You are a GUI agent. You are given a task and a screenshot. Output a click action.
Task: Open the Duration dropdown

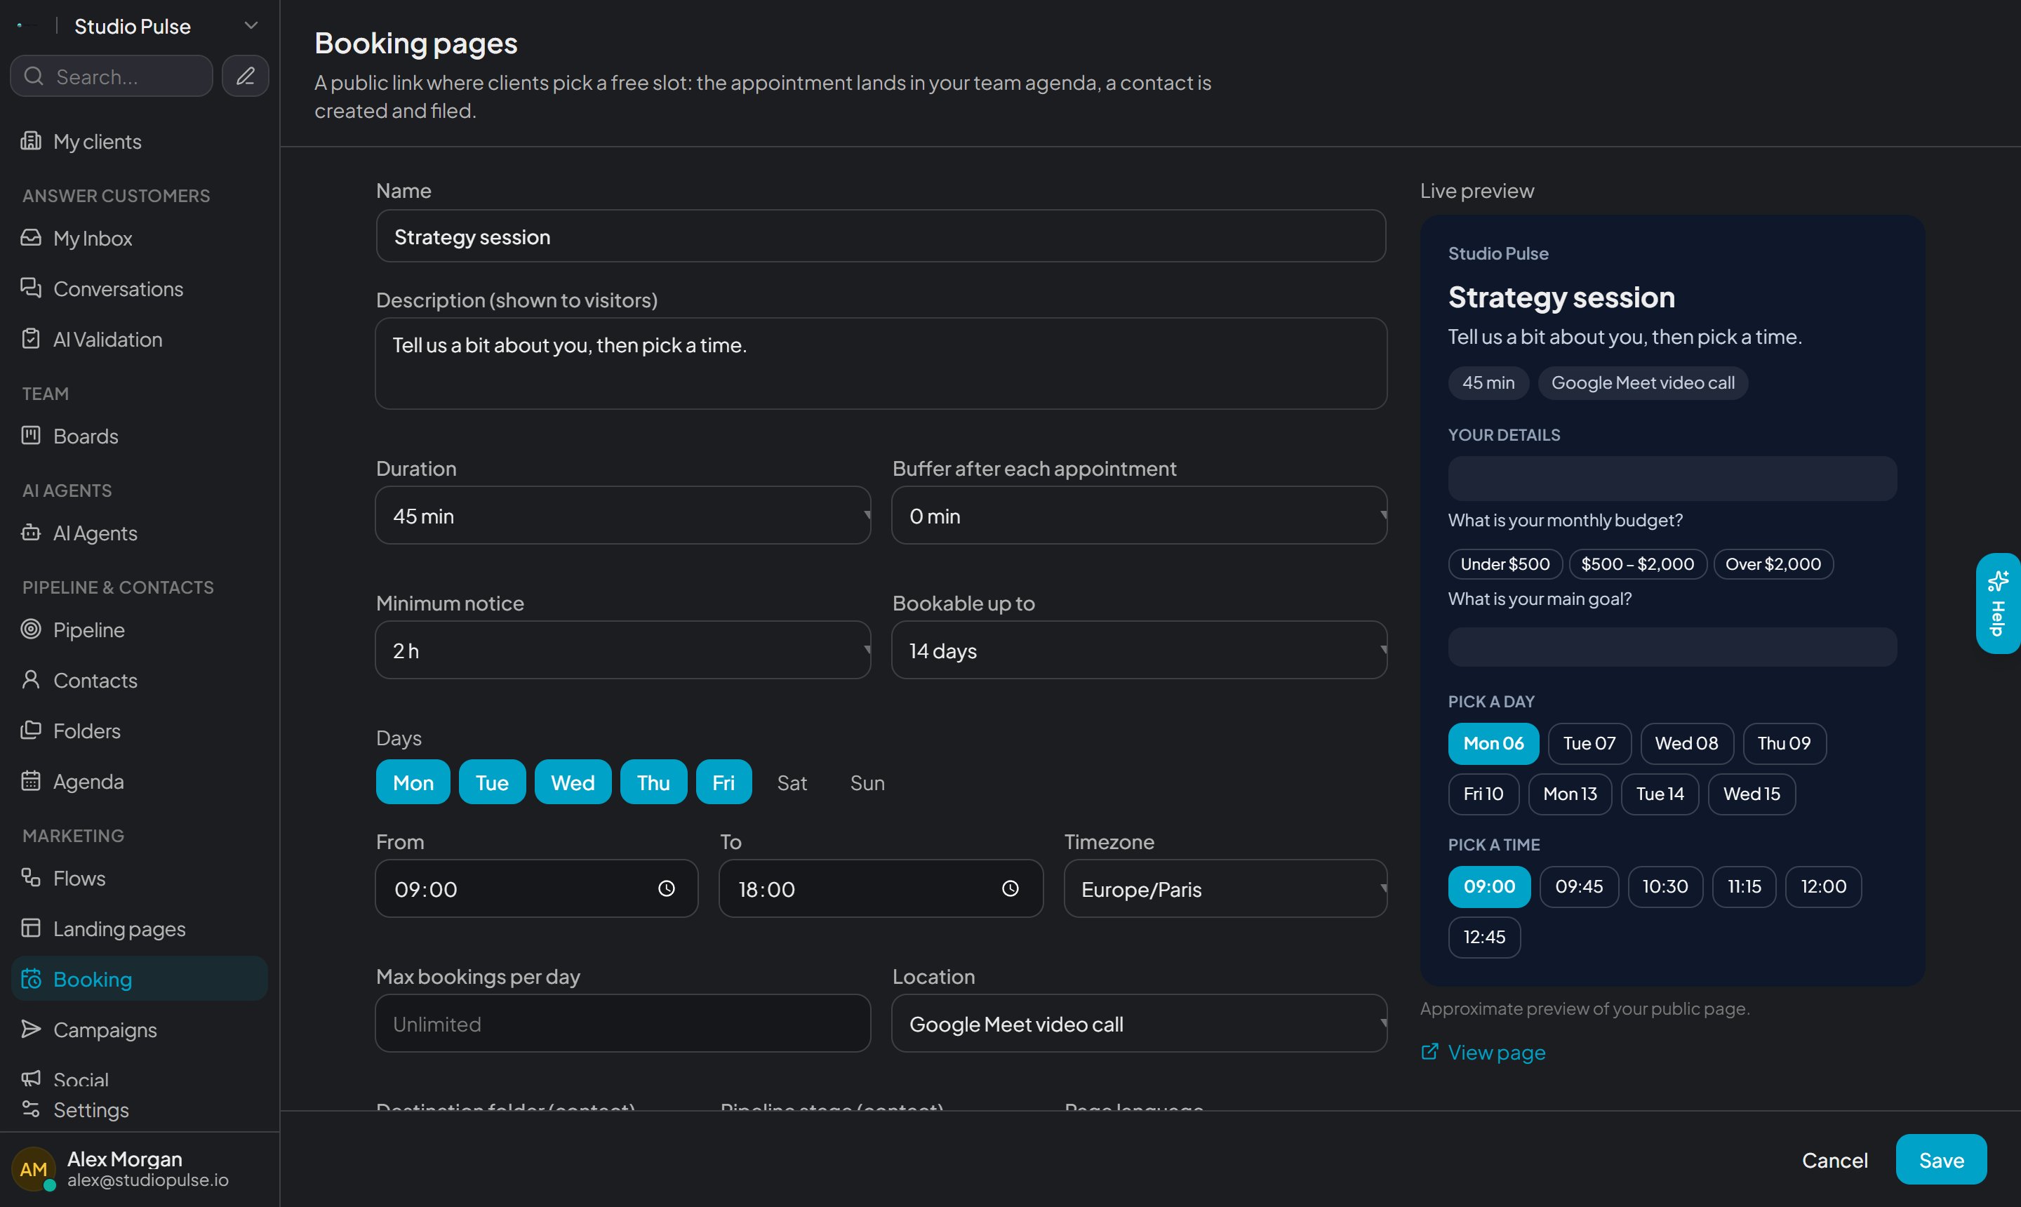[623, 515]
